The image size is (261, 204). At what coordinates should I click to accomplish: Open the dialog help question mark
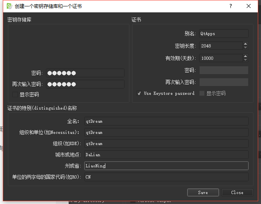click(x=231, y=6)
